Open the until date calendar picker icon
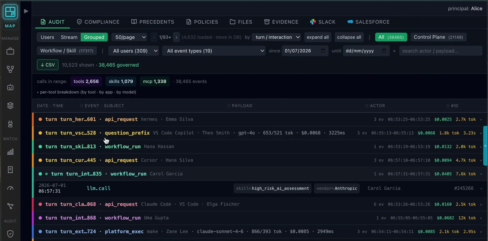 [384, 51]
